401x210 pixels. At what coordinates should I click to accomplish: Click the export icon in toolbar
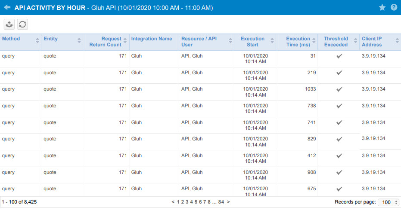click(x=9, y=24)
